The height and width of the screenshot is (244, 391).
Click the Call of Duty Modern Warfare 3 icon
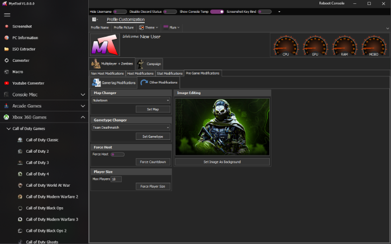(x=20, y=219)
